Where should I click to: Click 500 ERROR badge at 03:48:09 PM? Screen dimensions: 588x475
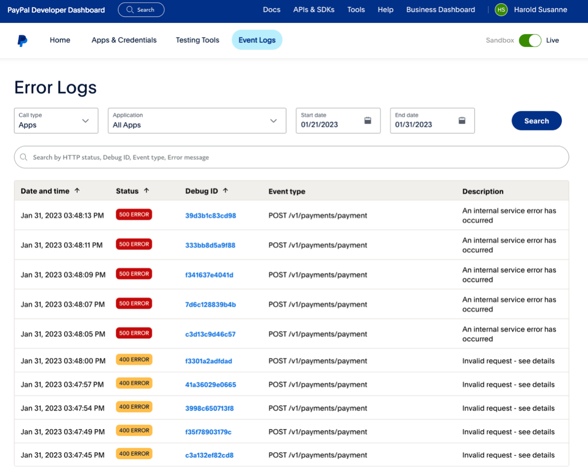click(134, 274)
